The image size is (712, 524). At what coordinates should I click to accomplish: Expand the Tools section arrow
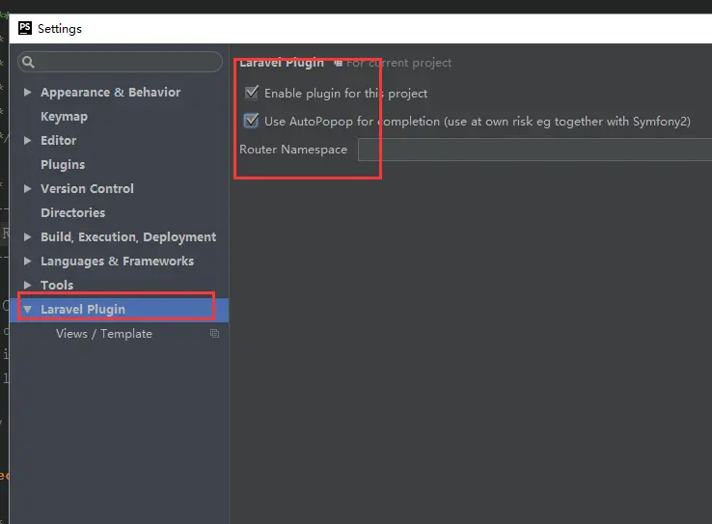(x=27, y=285)
